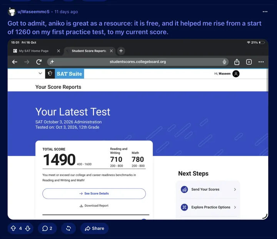
Task: Click the See Score Details button
Action: tap(94, 194)
